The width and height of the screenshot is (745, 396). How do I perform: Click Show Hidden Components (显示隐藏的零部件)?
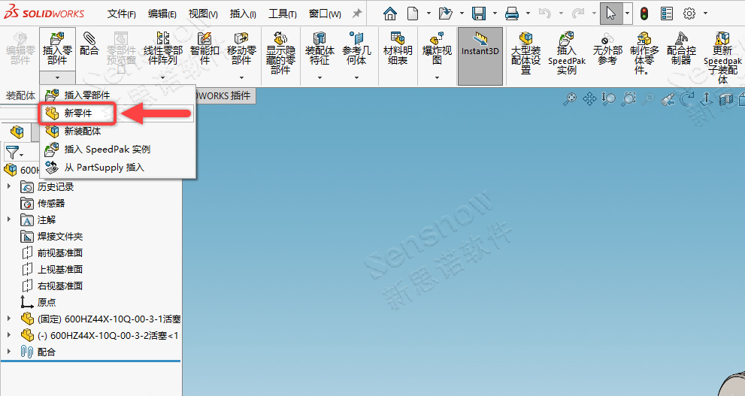click(280, 53)
